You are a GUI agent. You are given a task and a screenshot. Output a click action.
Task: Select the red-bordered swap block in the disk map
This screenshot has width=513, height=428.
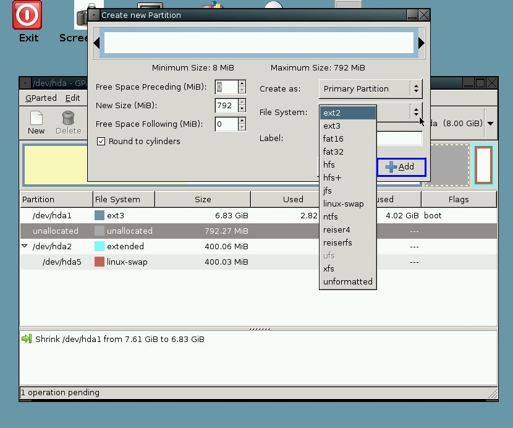tap(484, 165)
